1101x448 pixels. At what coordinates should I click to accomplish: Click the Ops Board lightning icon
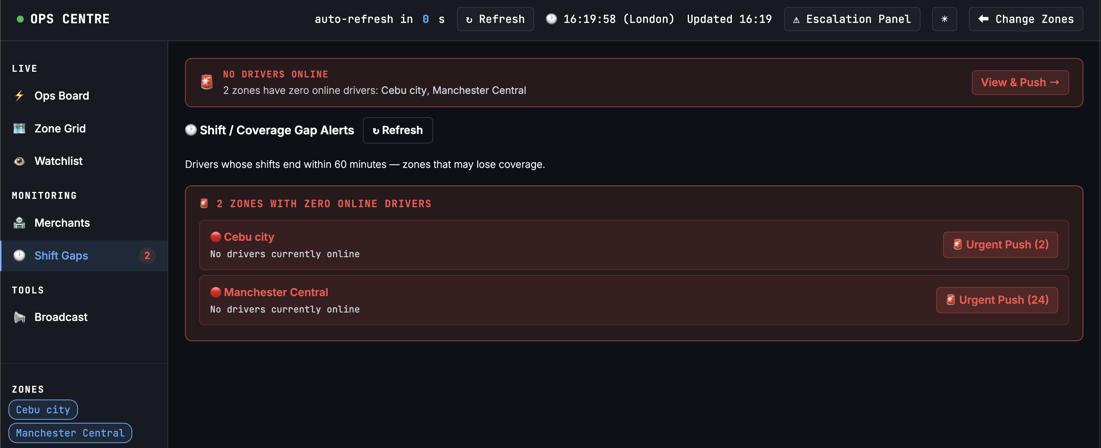(19, 95)
